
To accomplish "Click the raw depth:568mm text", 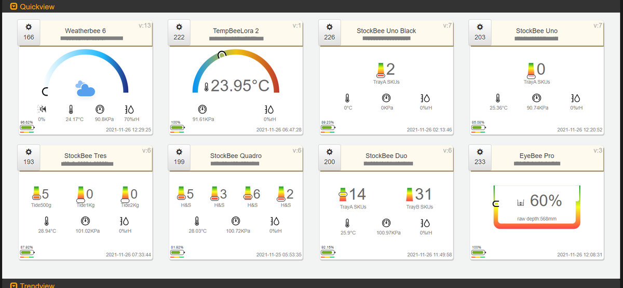I will point(537,219).
